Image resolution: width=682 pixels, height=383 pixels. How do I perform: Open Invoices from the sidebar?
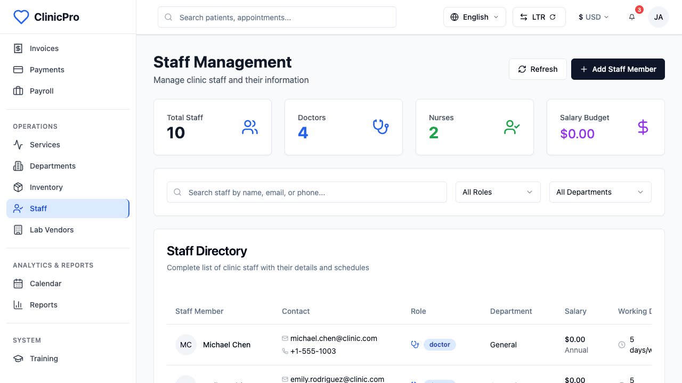[x=68, y=48]
